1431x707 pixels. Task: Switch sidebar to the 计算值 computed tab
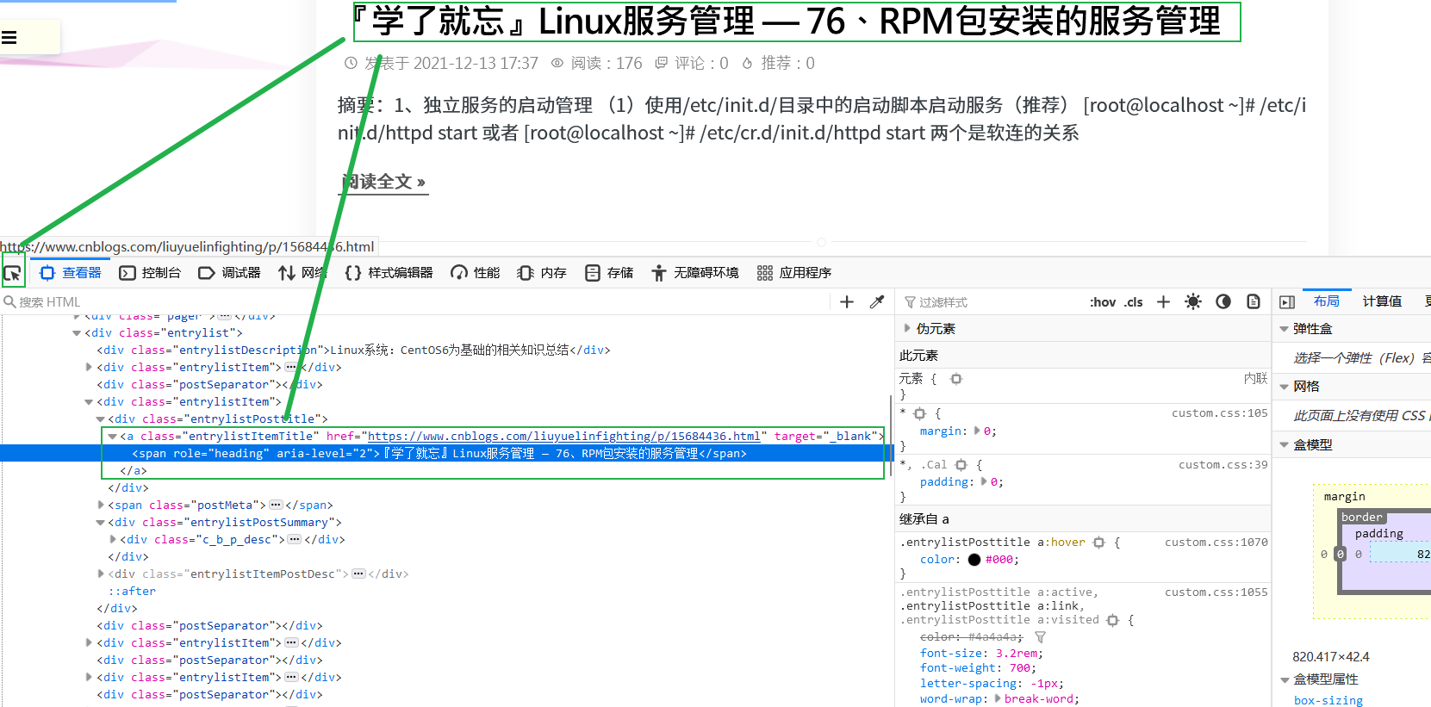[x=1382, y=301]
